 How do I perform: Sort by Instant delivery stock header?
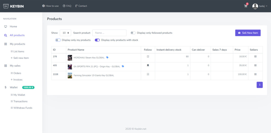173,50
